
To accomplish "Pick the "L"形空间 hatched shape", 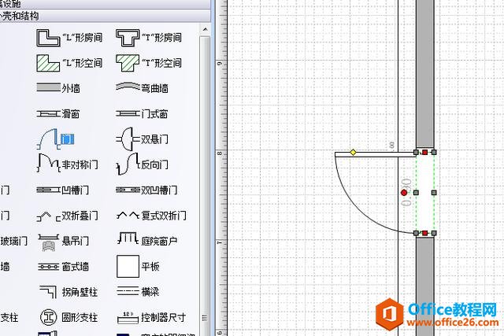I will [49, 62].
